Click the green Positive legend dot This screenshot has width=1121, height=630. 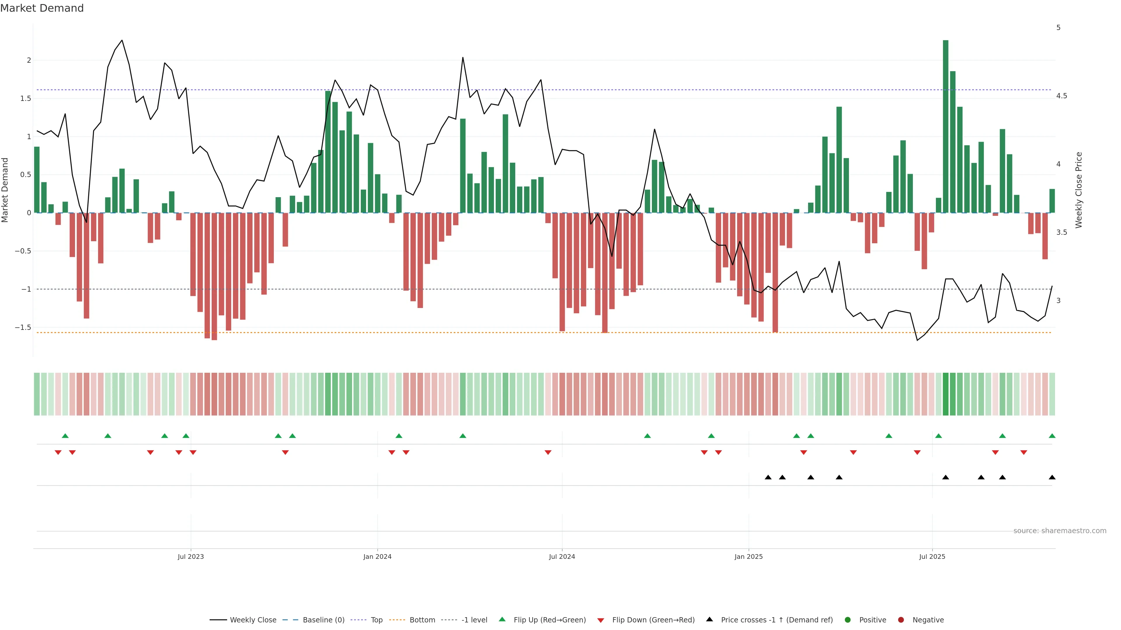click(847, 620)
